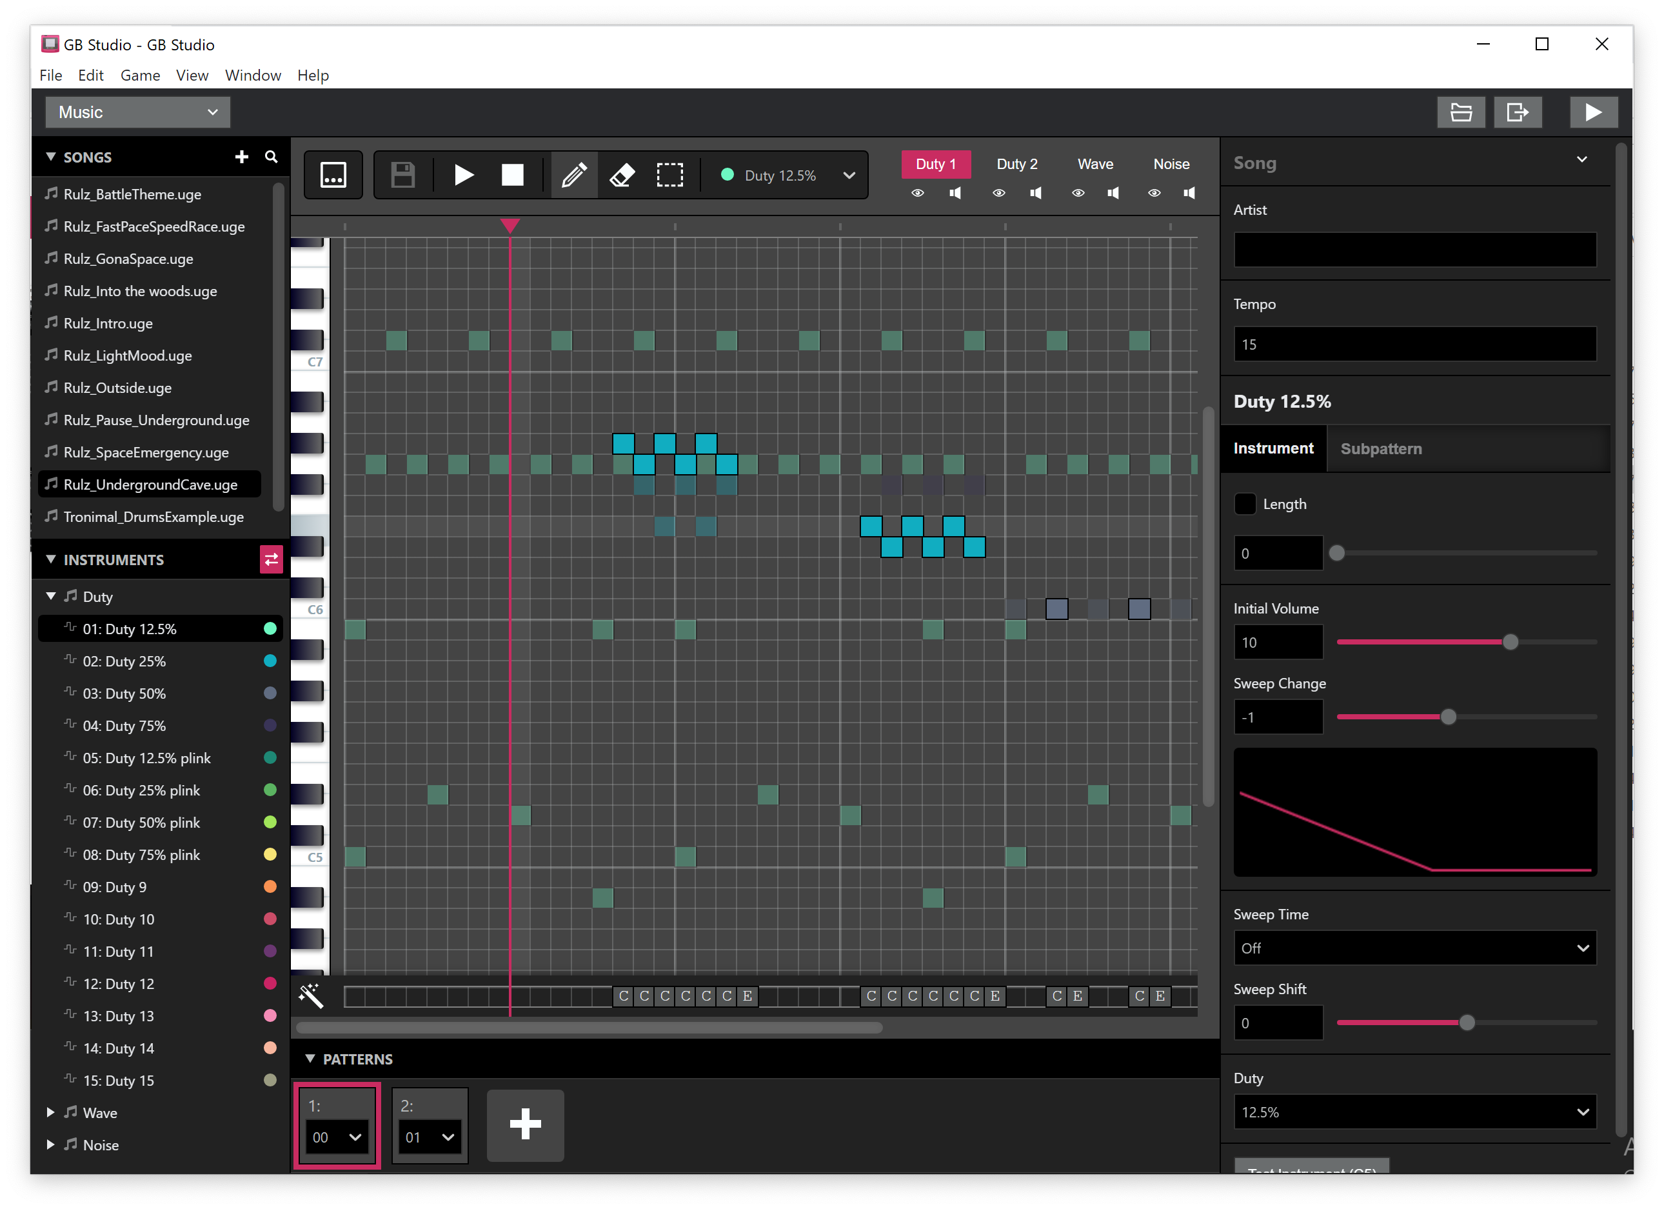
Task: Click the export project icon
Action: pyautogui.click(x=1518, y=112)
